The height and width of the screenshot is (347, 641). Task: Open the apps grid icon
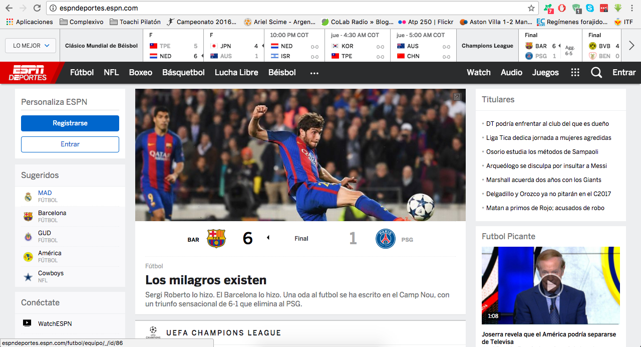[575, 73]
